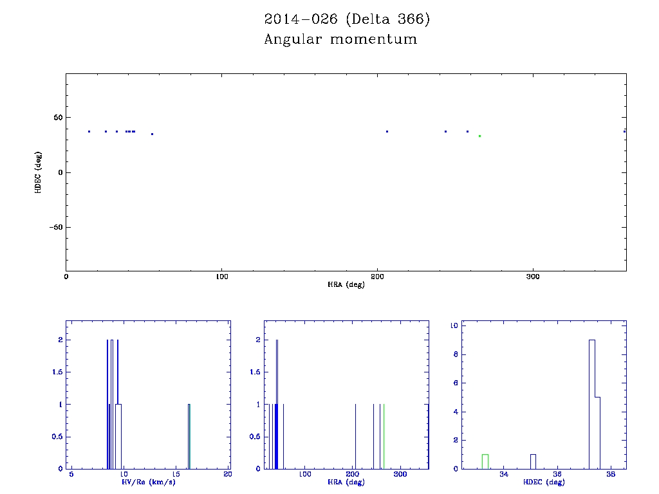Viewport: 659px width, 494px height.
Task: Click the scatter point near HRA 206
Action: tap(387, 131)
